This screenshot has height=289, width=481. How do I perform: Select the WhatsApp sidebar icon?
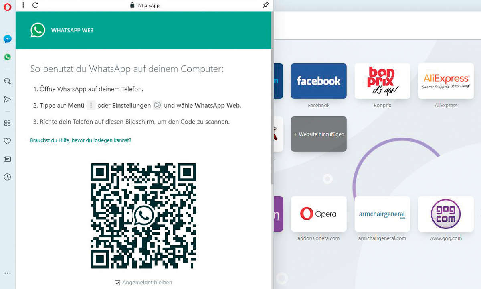pyautogui.click(x=7, y=57)
